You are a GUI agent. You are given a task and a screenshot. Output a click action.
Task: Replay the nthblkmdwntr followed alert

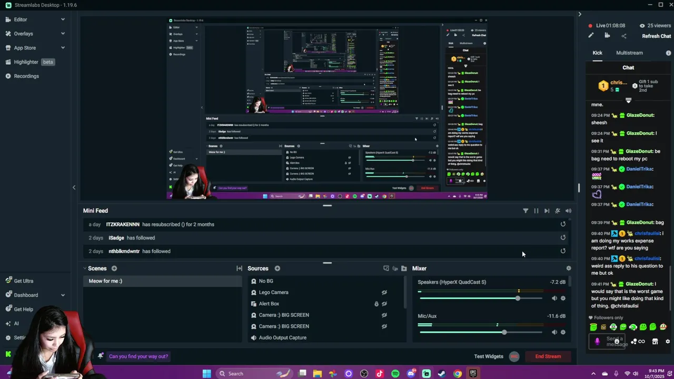pos(563,251)
